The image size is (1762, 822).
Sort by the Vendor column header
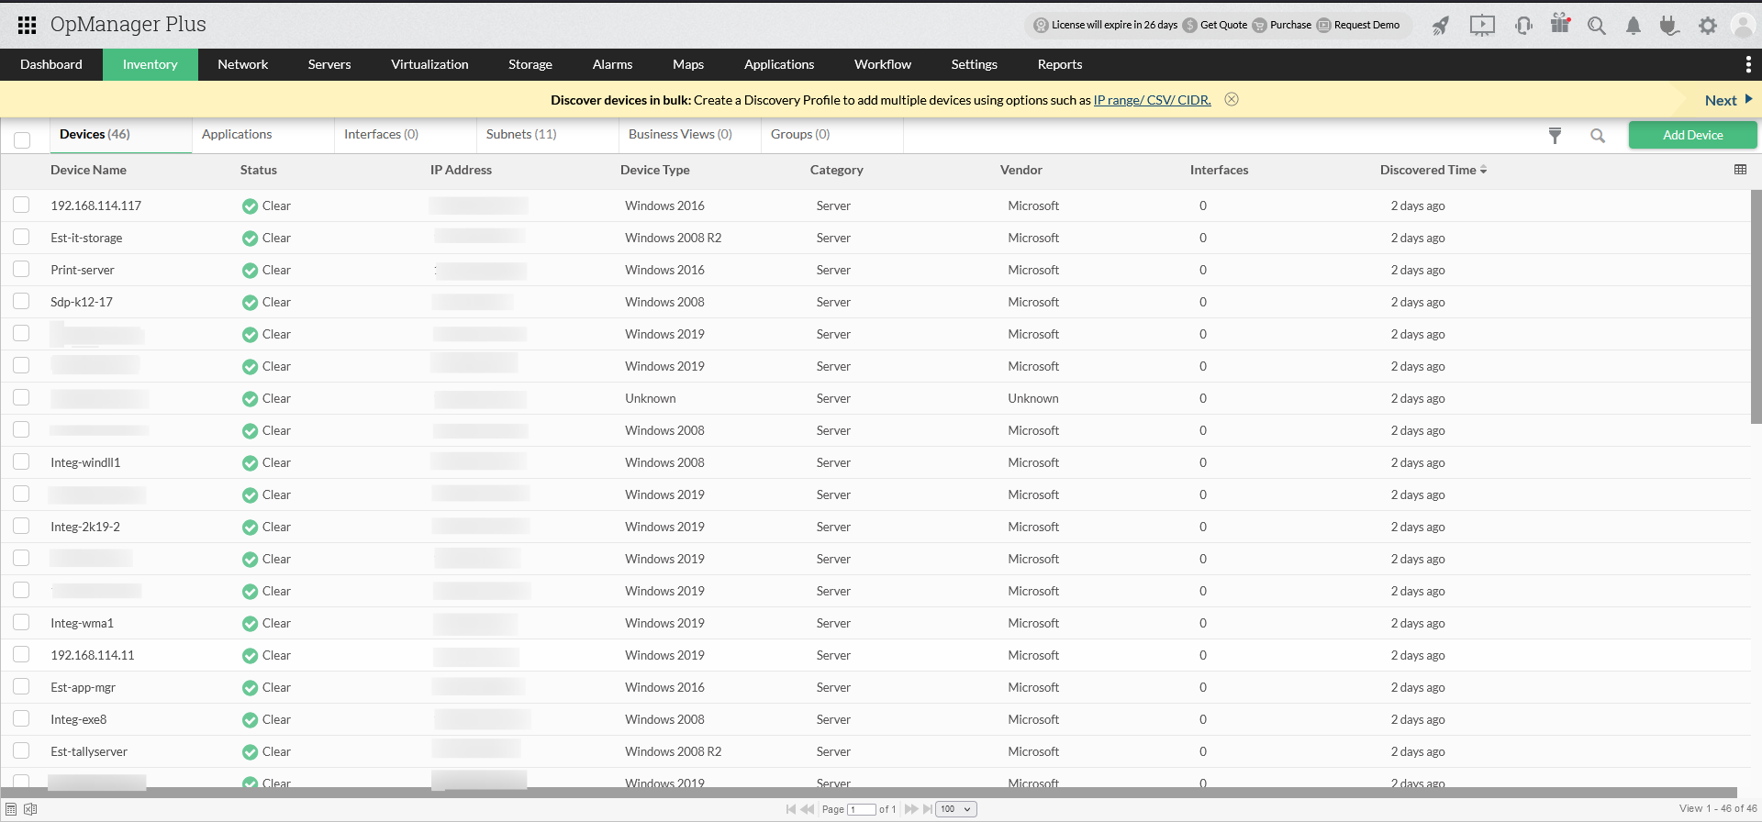coord(1020,170)
